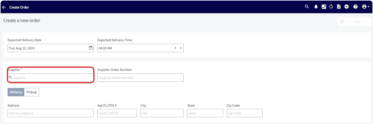Click the City input field
The width and height of the screenshot is (373, 124).
click(162, 113)
